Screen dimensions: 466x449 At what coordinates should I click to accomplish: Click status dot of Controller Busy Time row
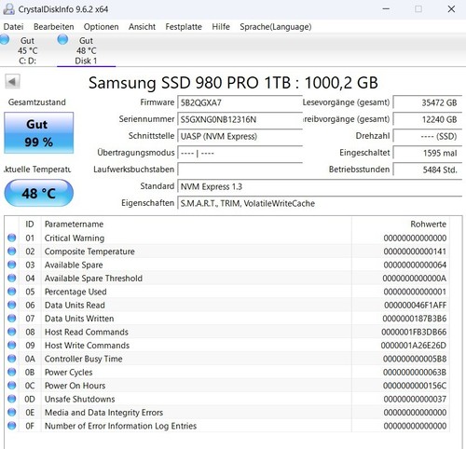12,359
